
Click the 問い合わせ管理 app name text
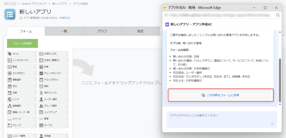coord(192,43)
